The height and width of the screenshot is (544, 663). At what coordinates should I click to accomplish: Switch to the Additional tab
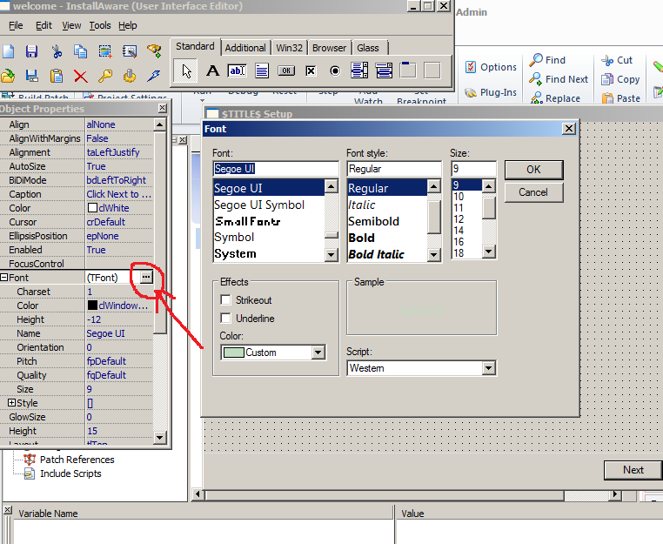(245, 48)
